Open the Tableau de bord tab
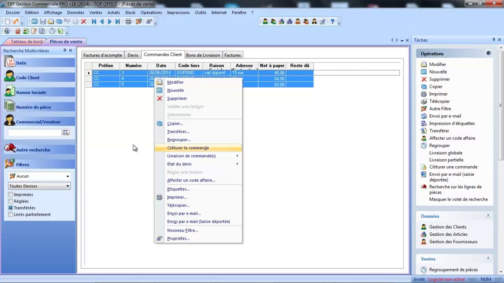 coord(26,42)
